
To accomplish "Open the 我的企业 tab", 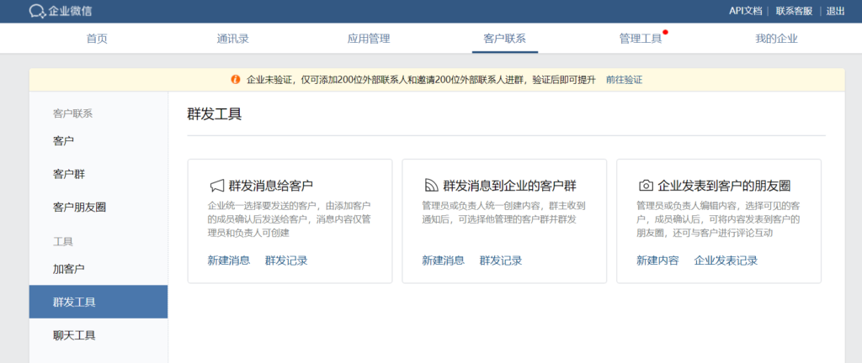I will pos(776,39).
